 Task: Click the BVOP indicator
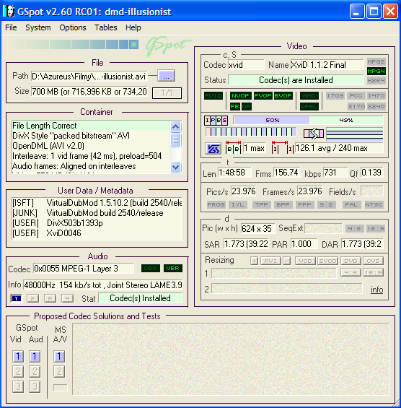pos(283,96)
